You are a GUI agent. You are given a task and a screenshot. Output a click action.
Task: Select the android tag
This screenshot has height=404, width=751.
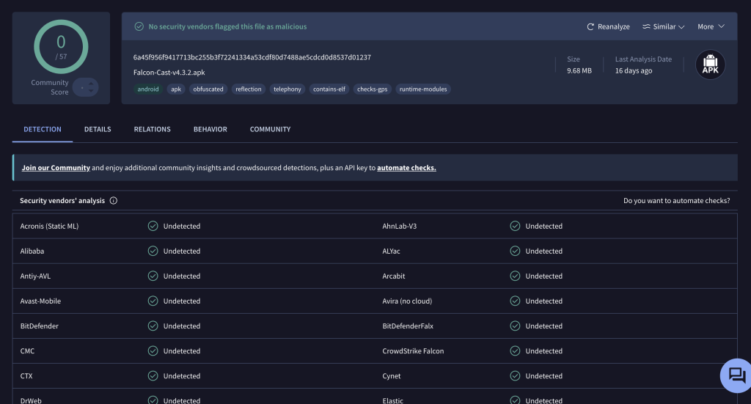tap(148, 89)
